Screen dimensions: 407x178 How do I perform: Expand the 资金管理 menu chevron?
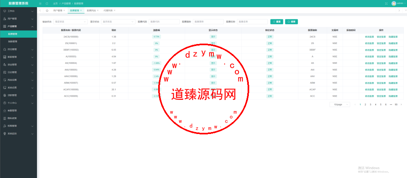click(x=32, y=65)
